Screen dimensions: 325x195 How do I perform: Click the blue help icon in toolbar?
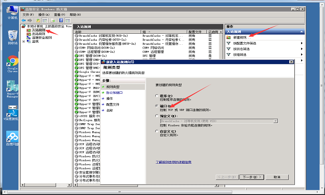click(x=61, y=20)
